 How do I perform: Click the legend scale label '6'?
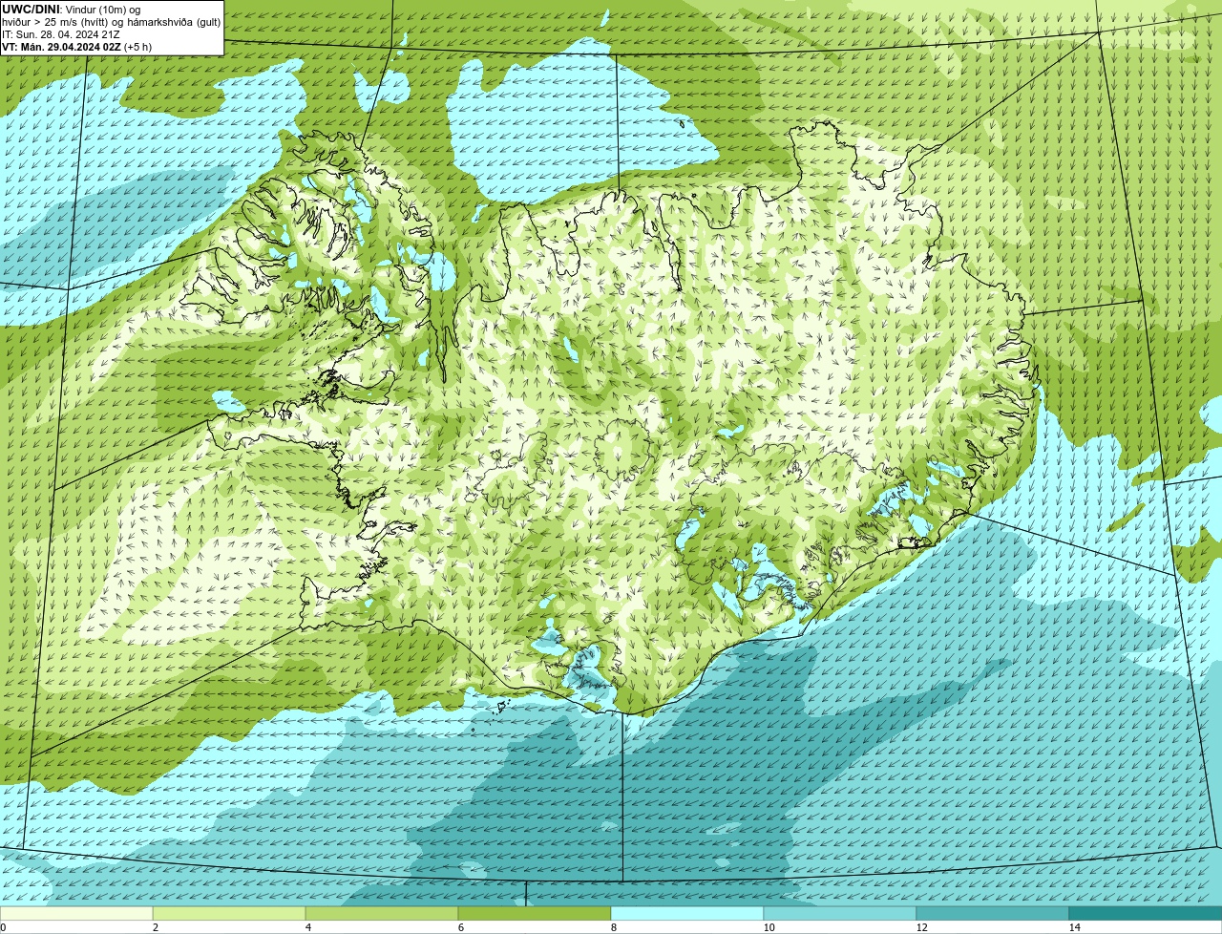point(460,927)
